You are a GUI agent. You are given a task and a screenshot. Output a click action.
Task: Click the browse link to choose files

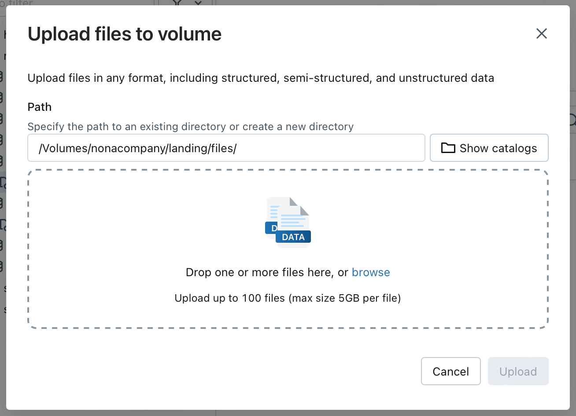[371, 272]
